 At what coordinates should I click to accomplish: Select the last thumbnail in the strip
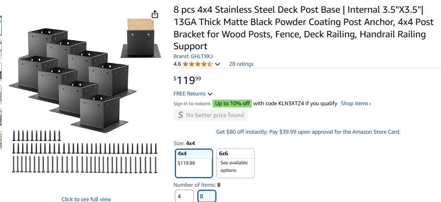(x=1, y=140)
